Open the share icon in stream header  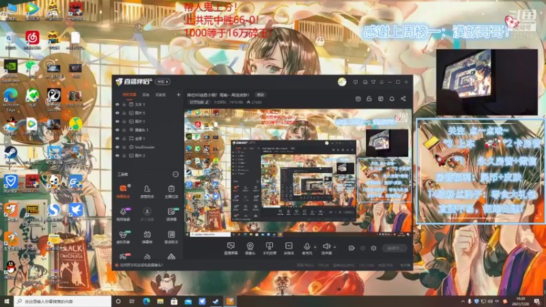pyautogui.click(x=403, y=99)
